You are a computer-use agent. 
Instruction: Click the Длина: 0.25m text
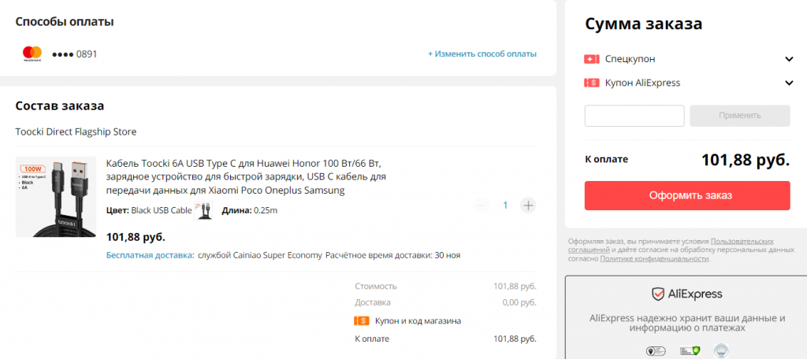click(250, 210)
